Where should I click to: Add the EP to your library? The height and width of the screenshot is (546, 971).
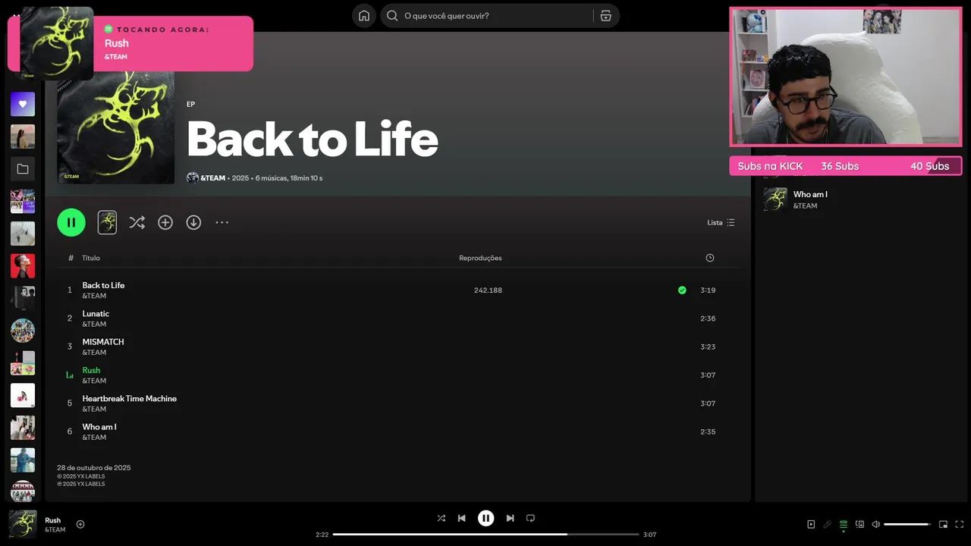coord(165,222)
